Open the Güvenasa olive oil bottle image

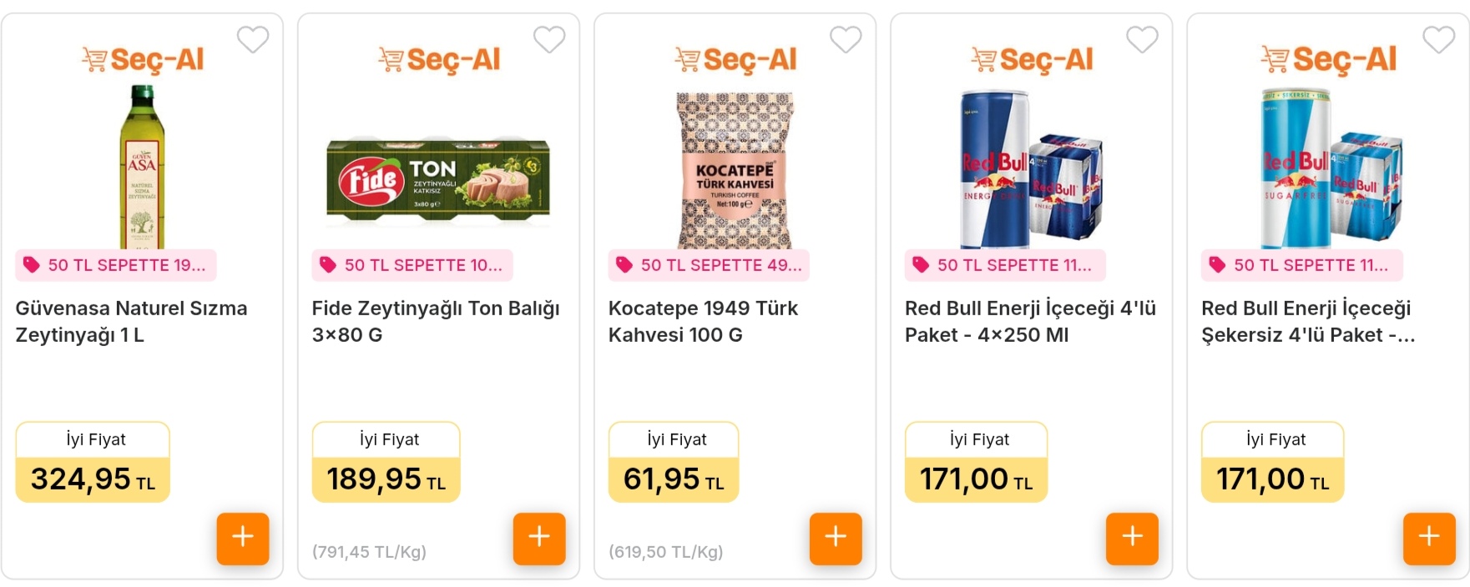pos(142,167)
